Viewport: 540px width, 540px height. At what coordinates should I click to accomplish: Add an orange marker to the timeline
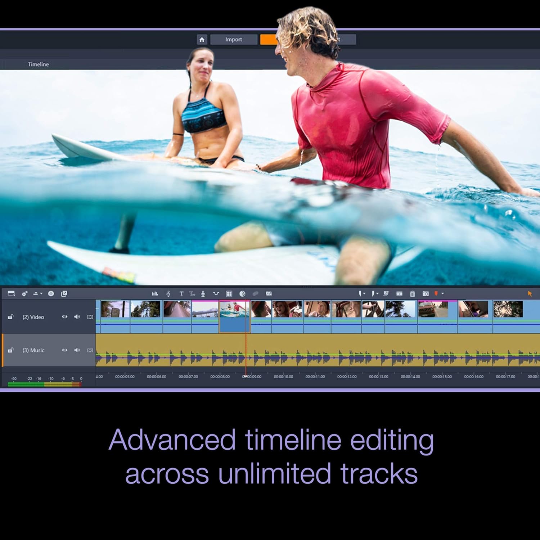pyautogui.click(x=436, y=294)
